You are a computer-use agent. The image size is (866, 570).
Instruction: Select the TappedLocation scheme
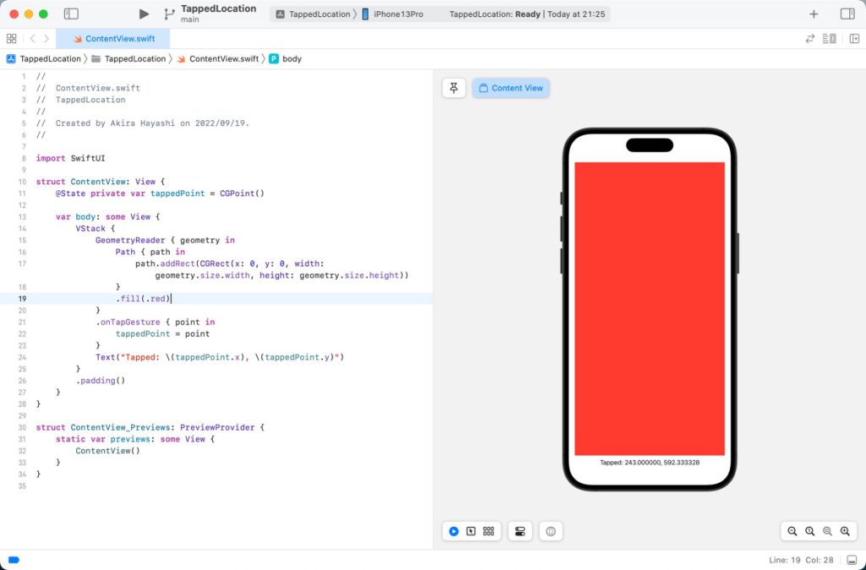tap(313, 14)
